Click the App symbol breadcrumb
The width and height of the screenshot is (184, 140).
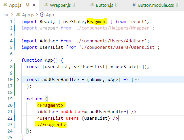(50, 15)
